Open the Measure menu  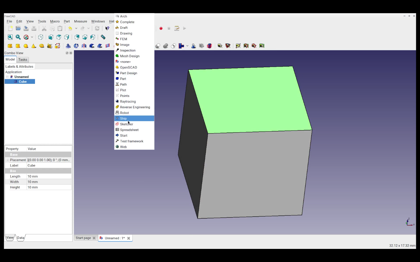pos(80,22)
